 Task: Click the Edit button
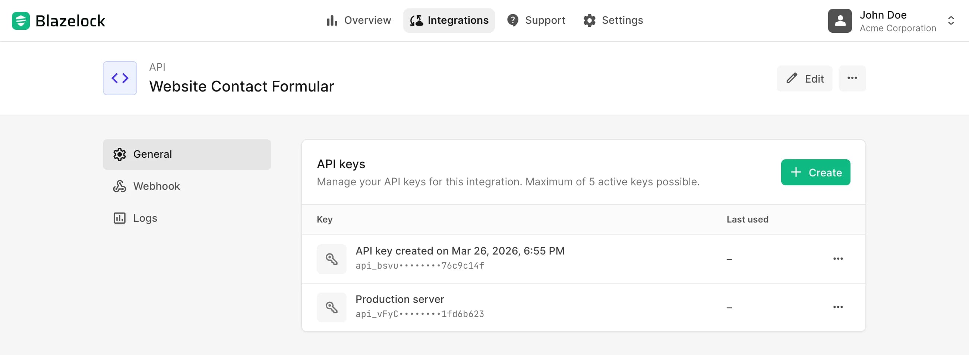tap(805, 79)
